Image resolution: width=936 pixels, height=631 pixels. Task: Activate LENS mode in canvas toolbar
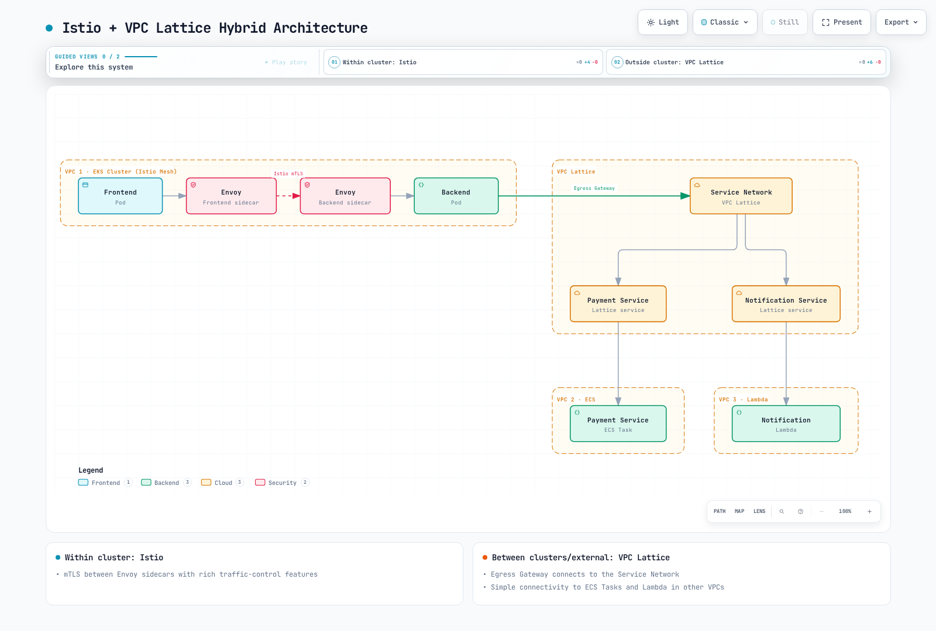coord(759,511)
